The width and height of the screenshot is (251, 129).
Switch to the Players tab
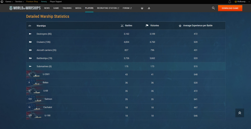[89, 8]
